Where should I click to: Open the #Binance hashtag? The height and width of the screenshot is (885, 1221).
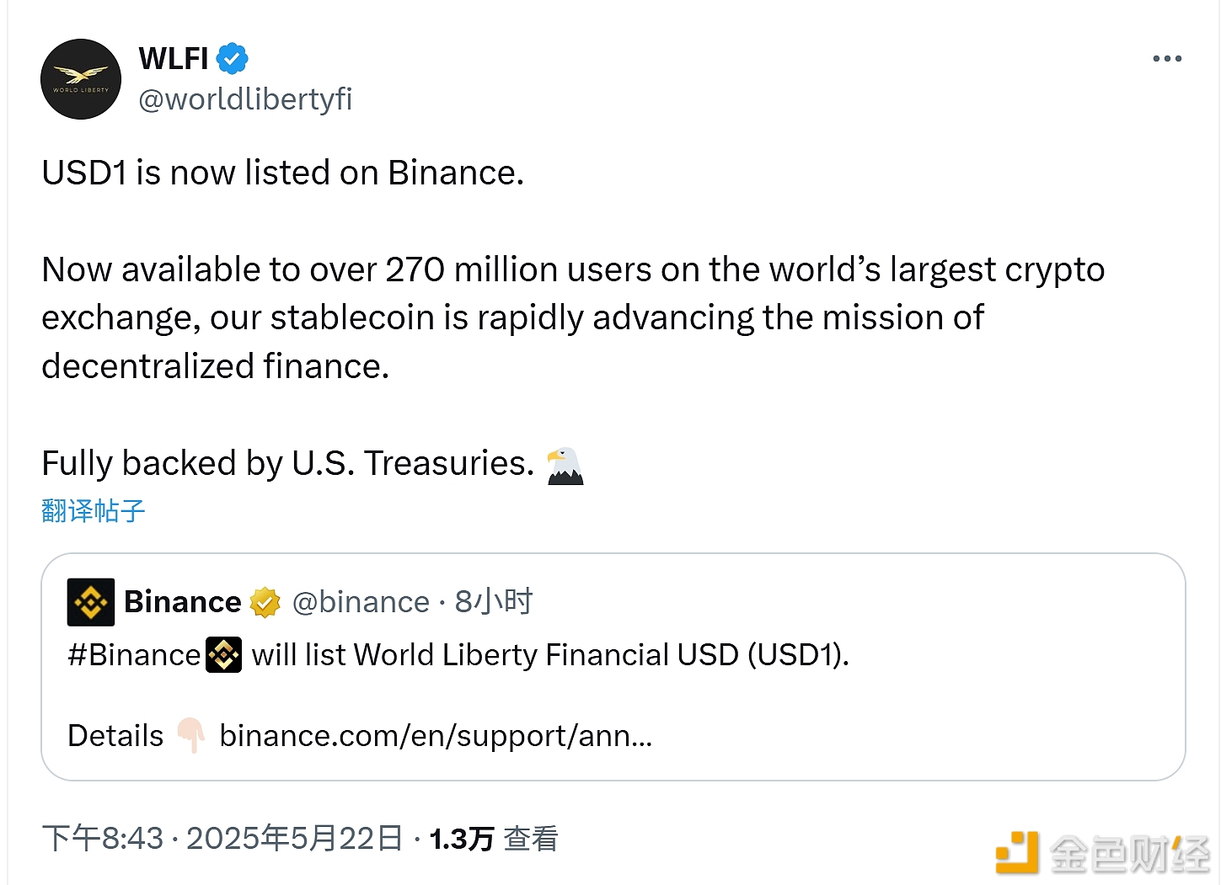[134, 655]
